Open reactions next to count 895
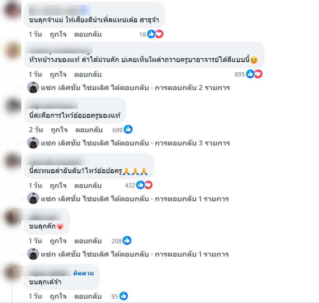Screen dimensions: 319x303 coord(254,74)
